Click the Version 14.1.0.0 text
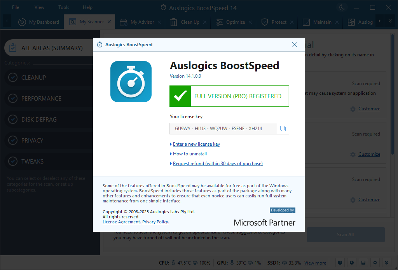The height and width of the screenshot is (270, 398). click(185, 76)
